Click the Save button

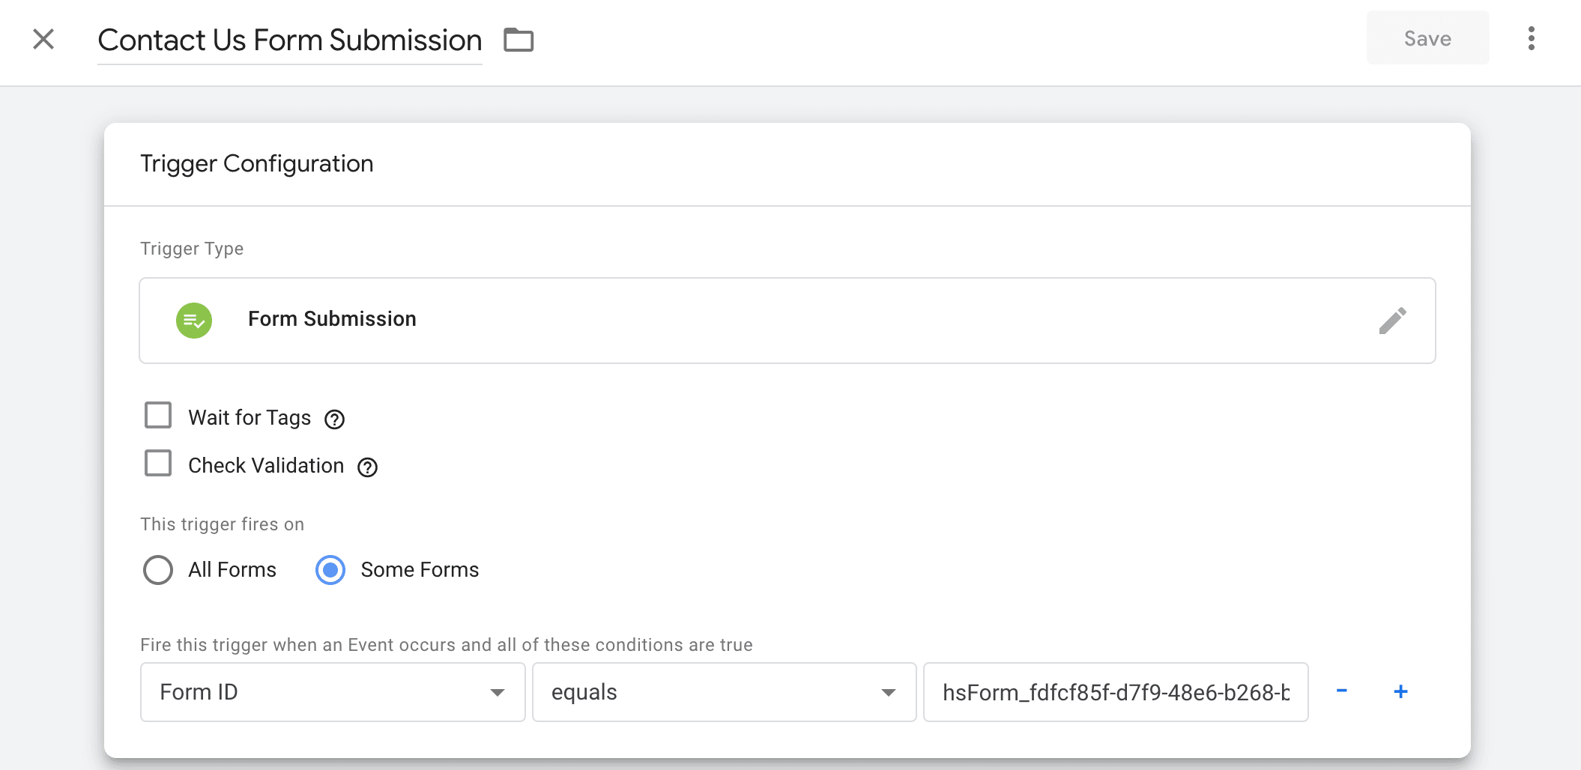pos(1427,38)
